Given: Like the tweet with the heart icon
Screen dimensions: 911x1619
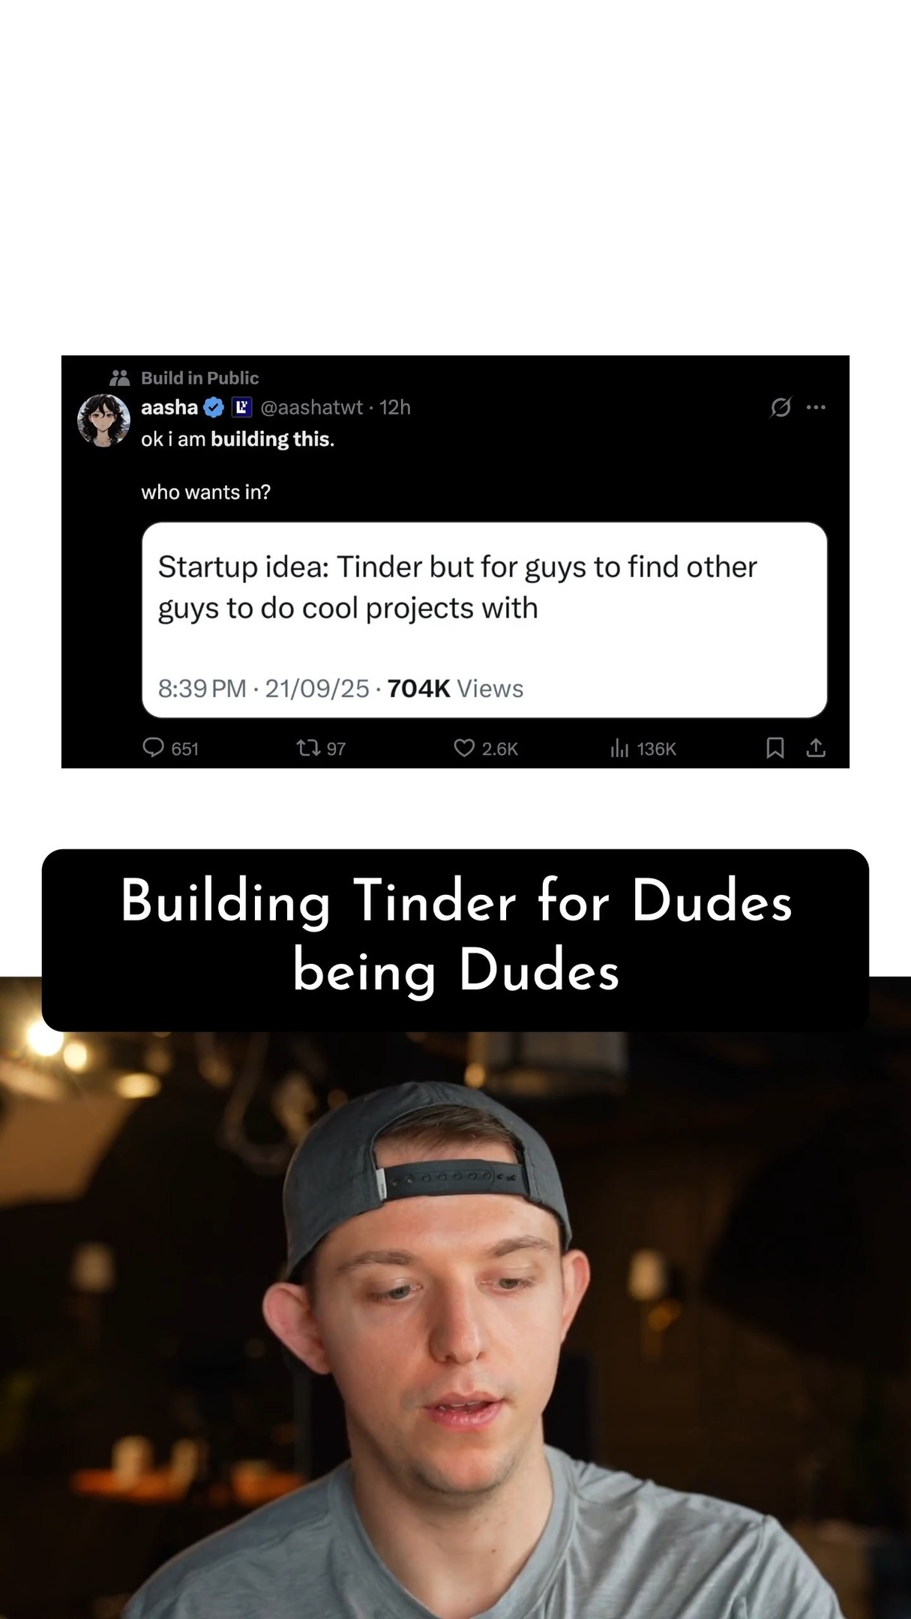Looking at the screenshot, I should [x=464, y=747].
